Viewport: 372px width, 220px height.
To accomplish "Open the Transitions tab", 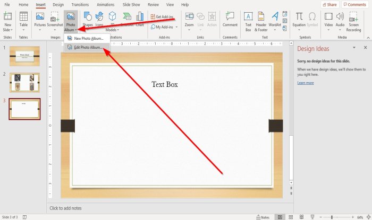I will point(80,4).
